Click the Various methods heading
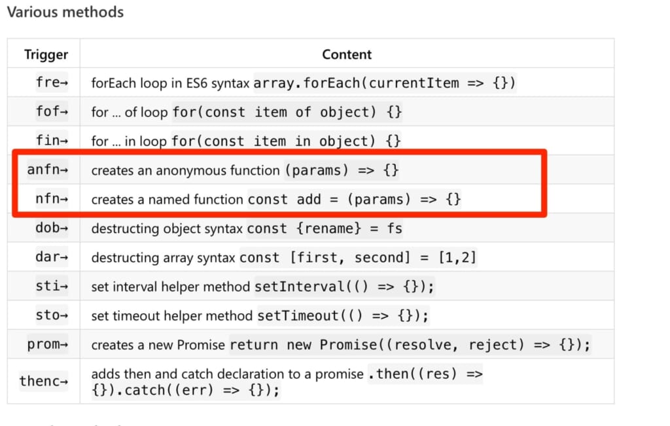Viewport: 670px width, 426px height. coord(65,12)
